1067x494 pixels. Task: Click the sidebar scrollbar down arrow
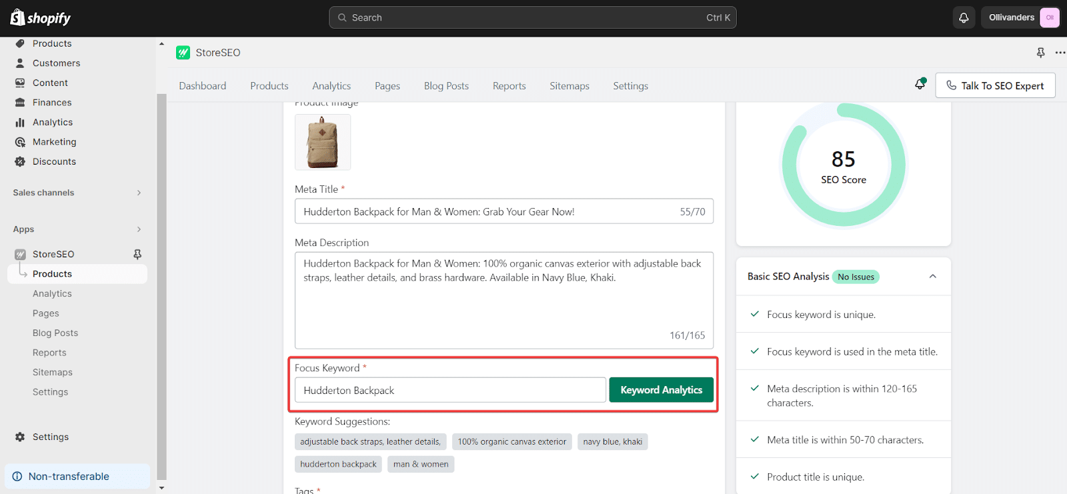(x=161, y=488)
